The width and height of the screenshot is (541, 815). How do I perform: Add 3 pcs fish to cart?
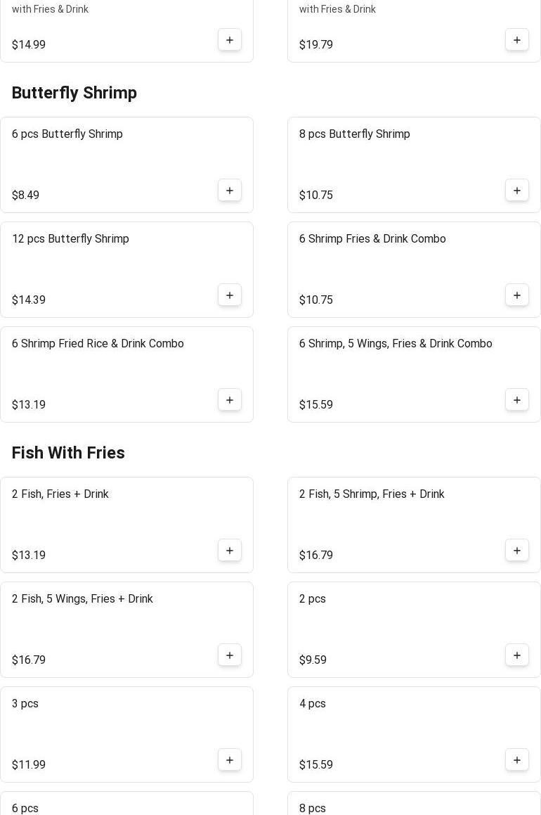tap(230, 760)
